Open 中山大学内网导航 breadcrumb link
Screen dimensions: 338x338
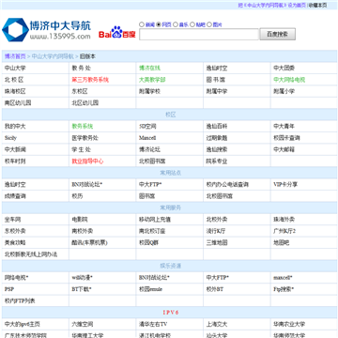[53, 56]
